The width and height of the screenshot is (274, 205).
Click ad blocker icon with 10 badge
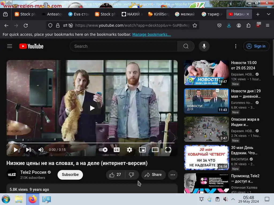[258, 25]
